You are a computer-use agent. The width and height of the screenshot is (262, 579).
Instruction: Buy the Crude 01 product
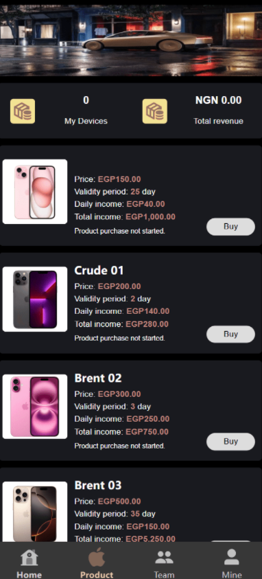coord(230,334)
